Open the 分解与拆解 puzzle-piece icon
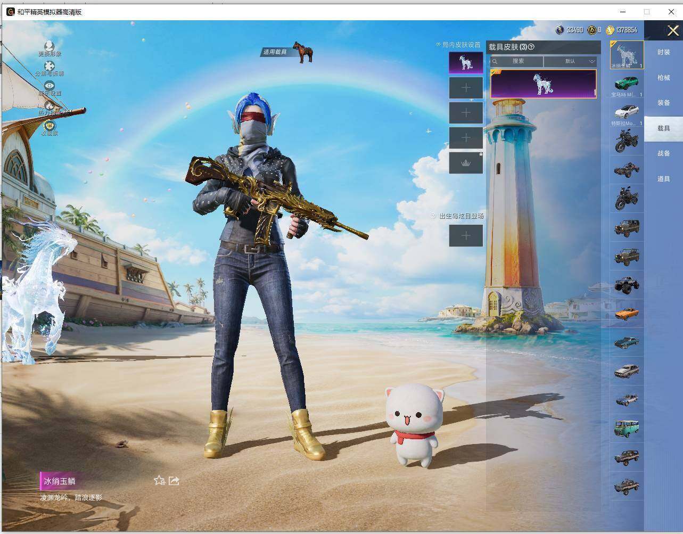 [50, 66]
